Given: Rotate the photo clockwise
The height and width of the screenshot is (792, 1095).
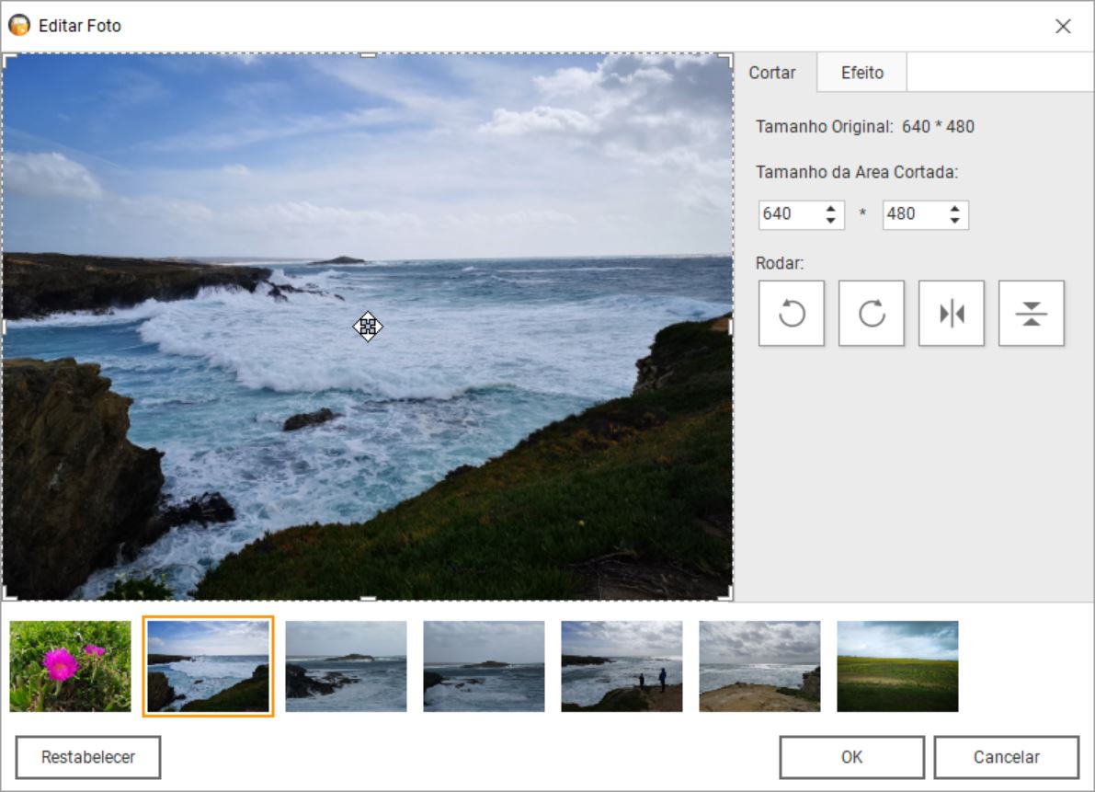Looking at the screenshot, I should tap(871, 314).
